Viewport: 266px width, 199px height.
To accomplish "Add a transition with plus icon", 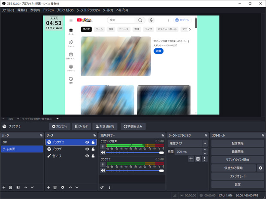I will click(191, 159).
